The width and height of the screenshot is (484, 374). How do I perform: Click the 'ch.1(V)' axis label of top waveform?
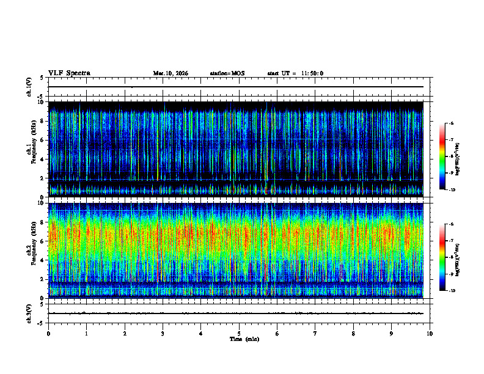29,87
